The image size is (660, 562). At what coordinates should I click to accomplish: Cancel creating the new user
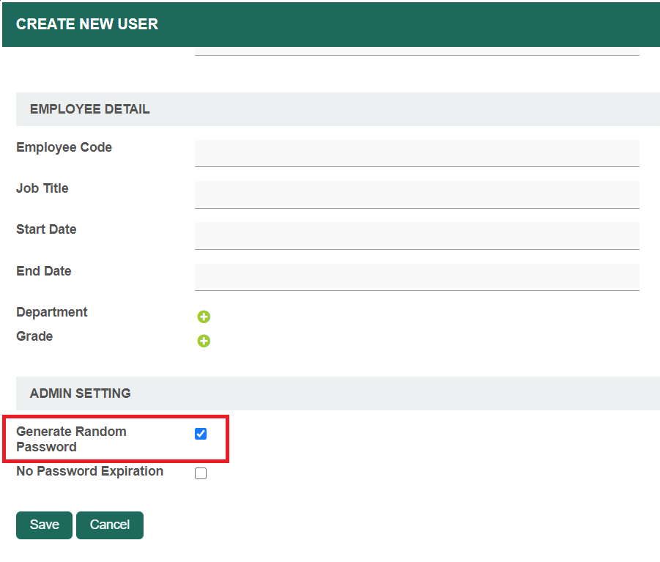coord(110,525)
